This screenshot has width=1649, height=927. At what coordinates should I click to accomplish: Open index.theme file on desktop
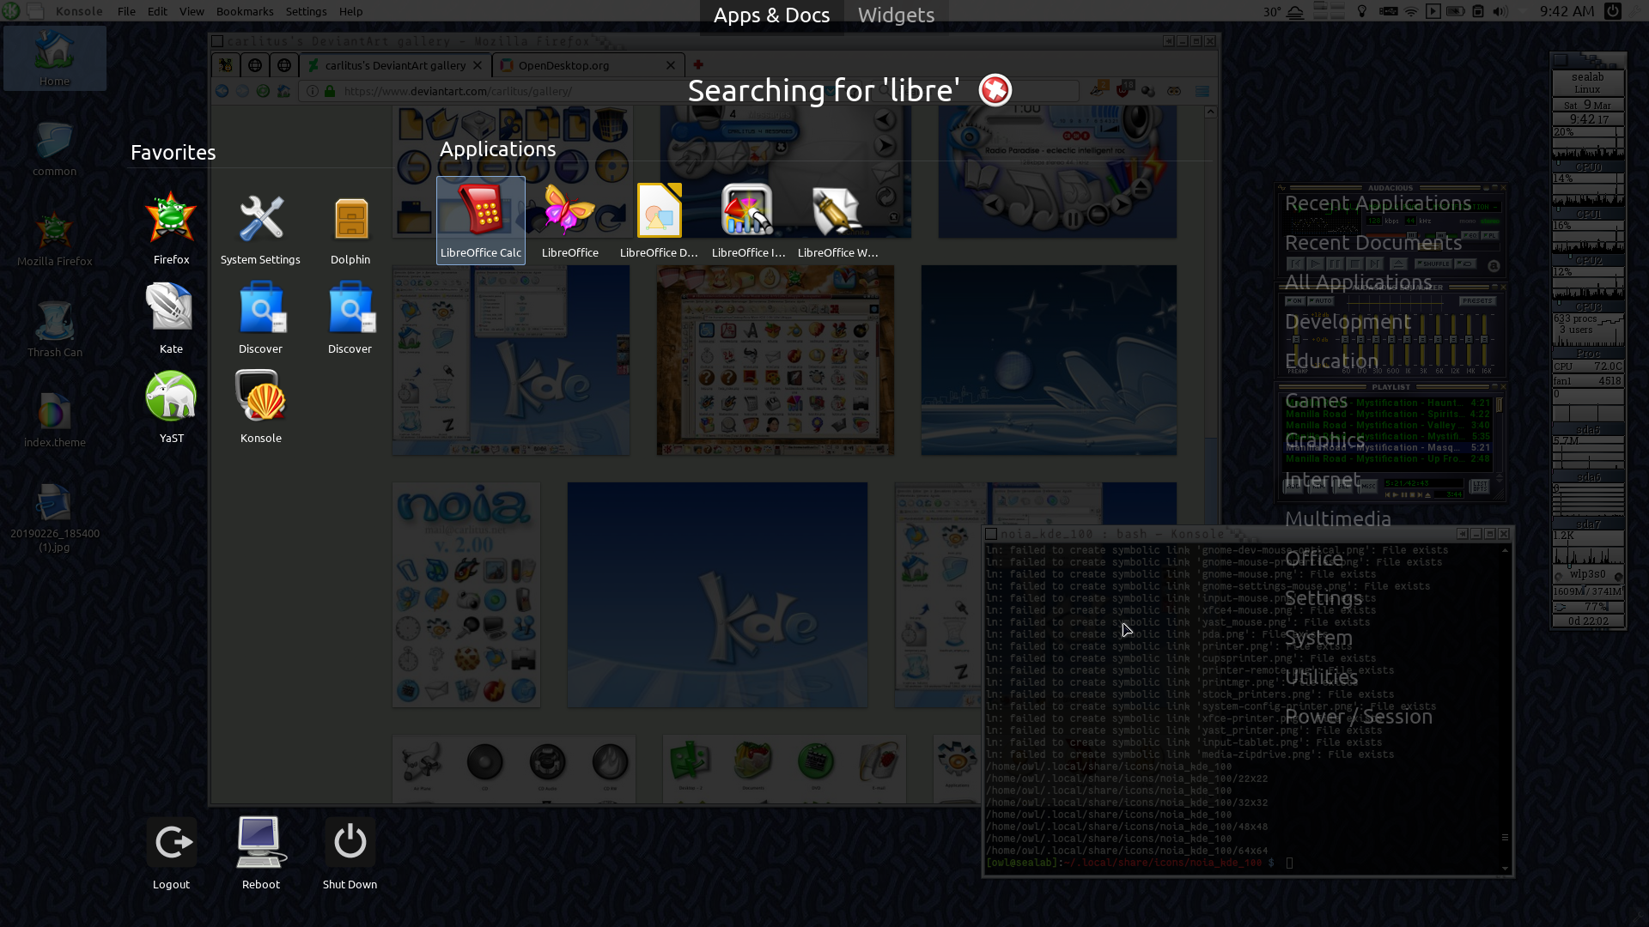(x=54, y=419)
